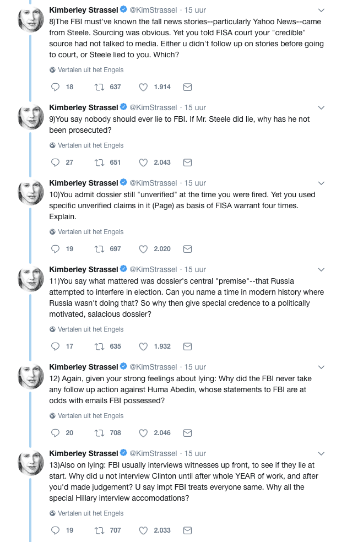This screenshot has width=347, height=542.
Task: Click "Vertalen uit het Engels" under tweet 10
Action: [90, 232]
